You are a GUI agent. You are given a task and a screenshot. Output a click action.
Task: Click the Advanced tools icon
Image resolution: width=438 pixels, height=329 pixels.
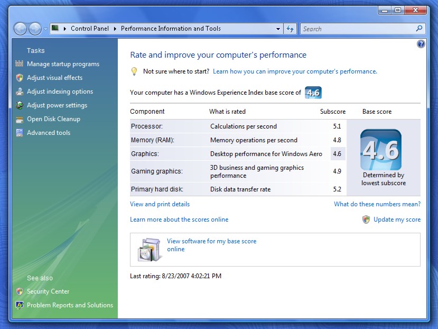tap(20, 133)
